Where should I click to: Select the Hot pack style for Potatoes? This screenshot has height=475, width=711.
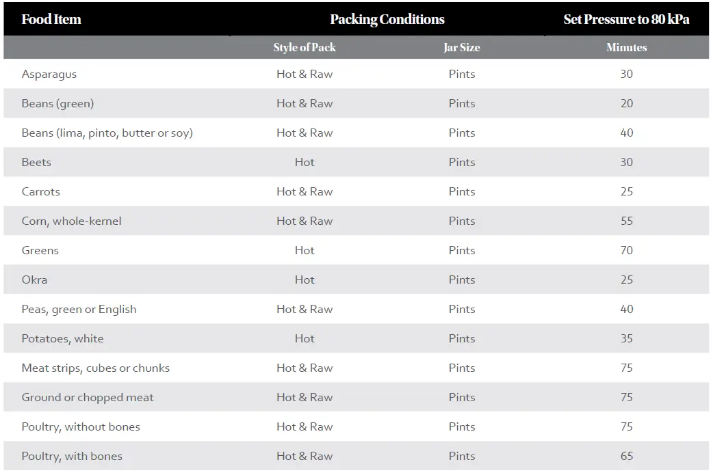click(305, 338)
